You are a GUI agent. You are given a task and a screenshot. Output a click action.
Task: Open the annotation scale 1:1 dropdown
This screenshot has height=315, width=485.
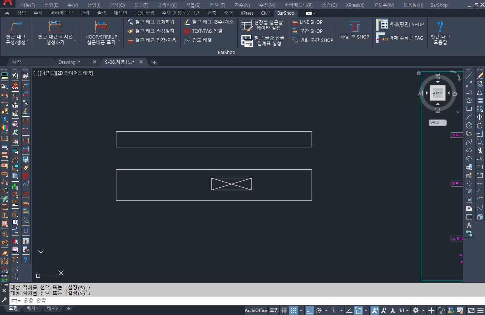[x=404, y=310]
